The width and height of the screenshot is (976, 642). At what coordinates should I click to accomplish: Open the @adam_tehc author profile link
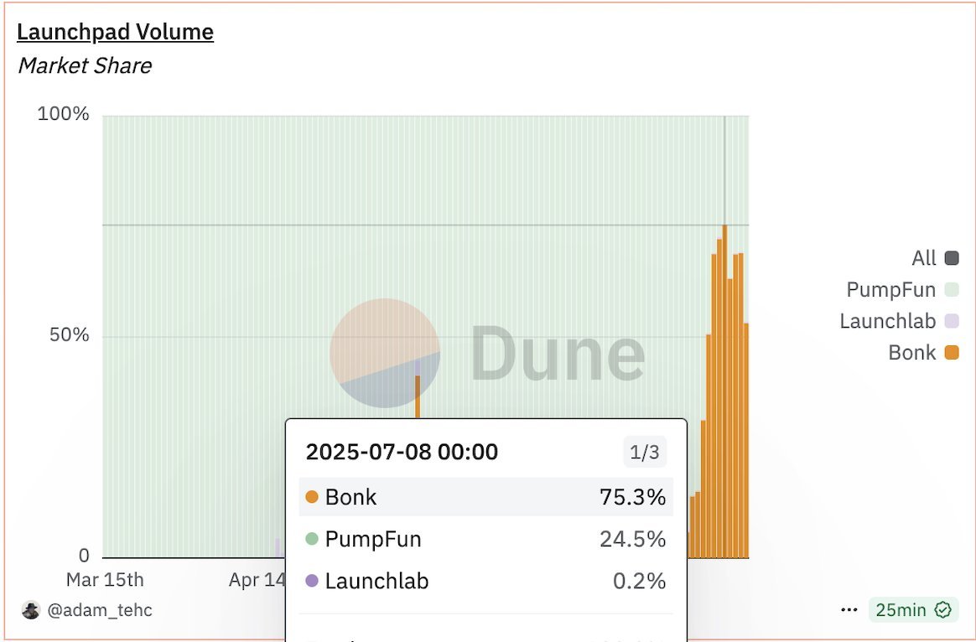[x=100, y=610]
